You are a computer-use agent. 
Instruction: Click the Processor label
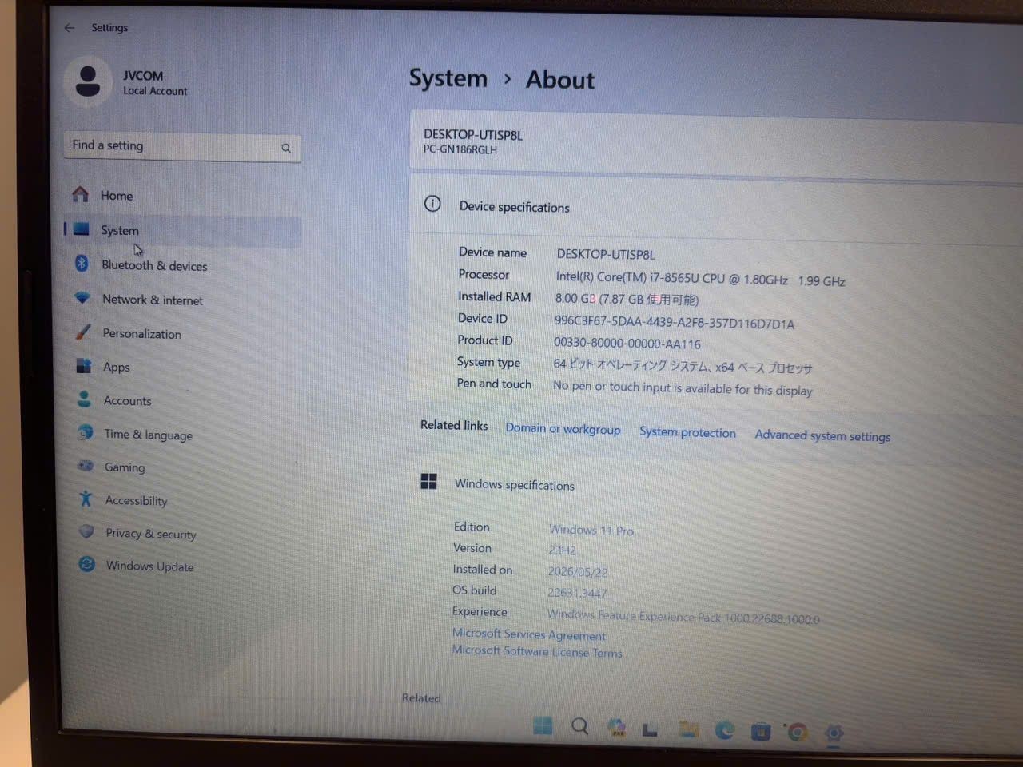click(x=484, y=274)
